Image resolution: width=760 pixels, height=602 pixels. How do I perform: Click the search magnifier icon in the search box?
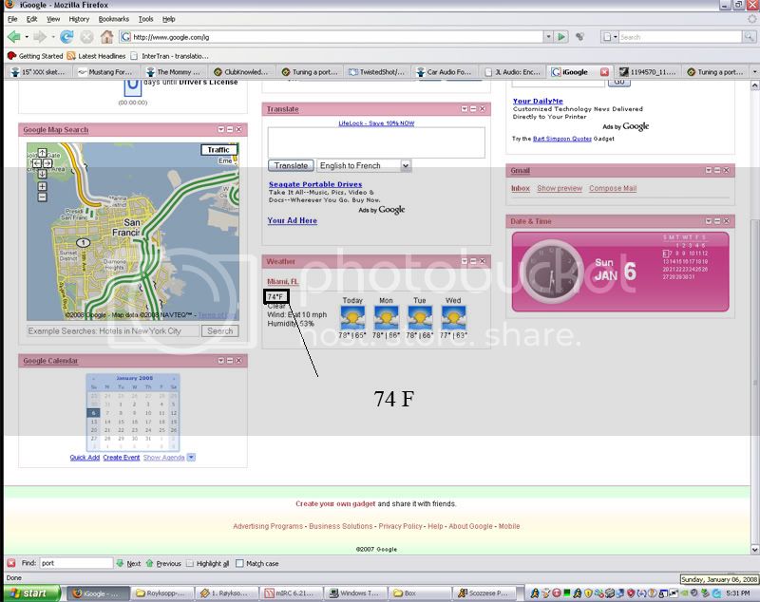click(749, 37)
